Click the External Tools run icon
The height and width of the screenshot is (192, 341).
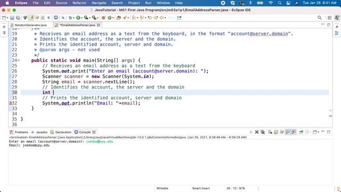pos(94,18)
